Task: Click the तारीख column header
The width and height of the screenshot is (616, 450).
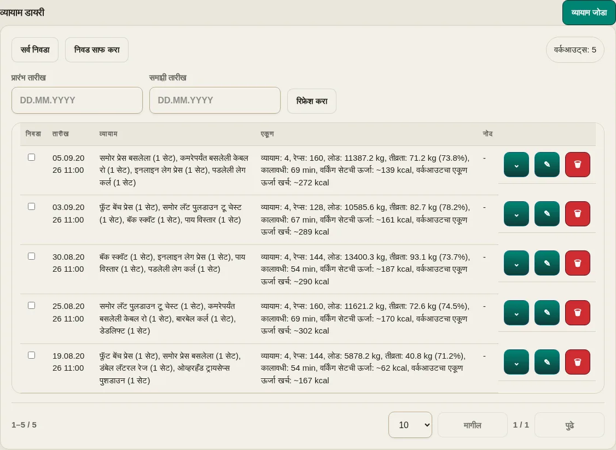Action: [x=61, y=134]
